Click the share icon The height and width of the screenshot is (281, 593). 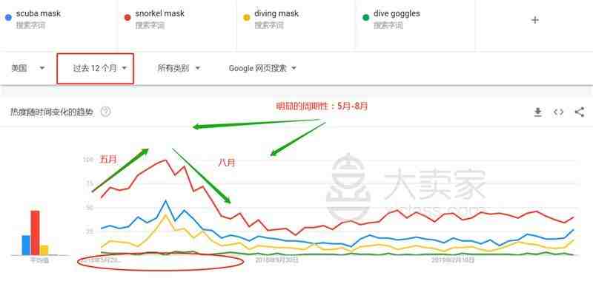pos(580,112)
